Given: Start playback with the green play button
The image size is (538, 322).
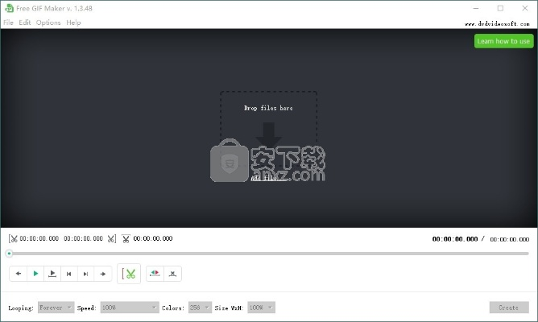Looking at the screenshot, I should point(35,274).
